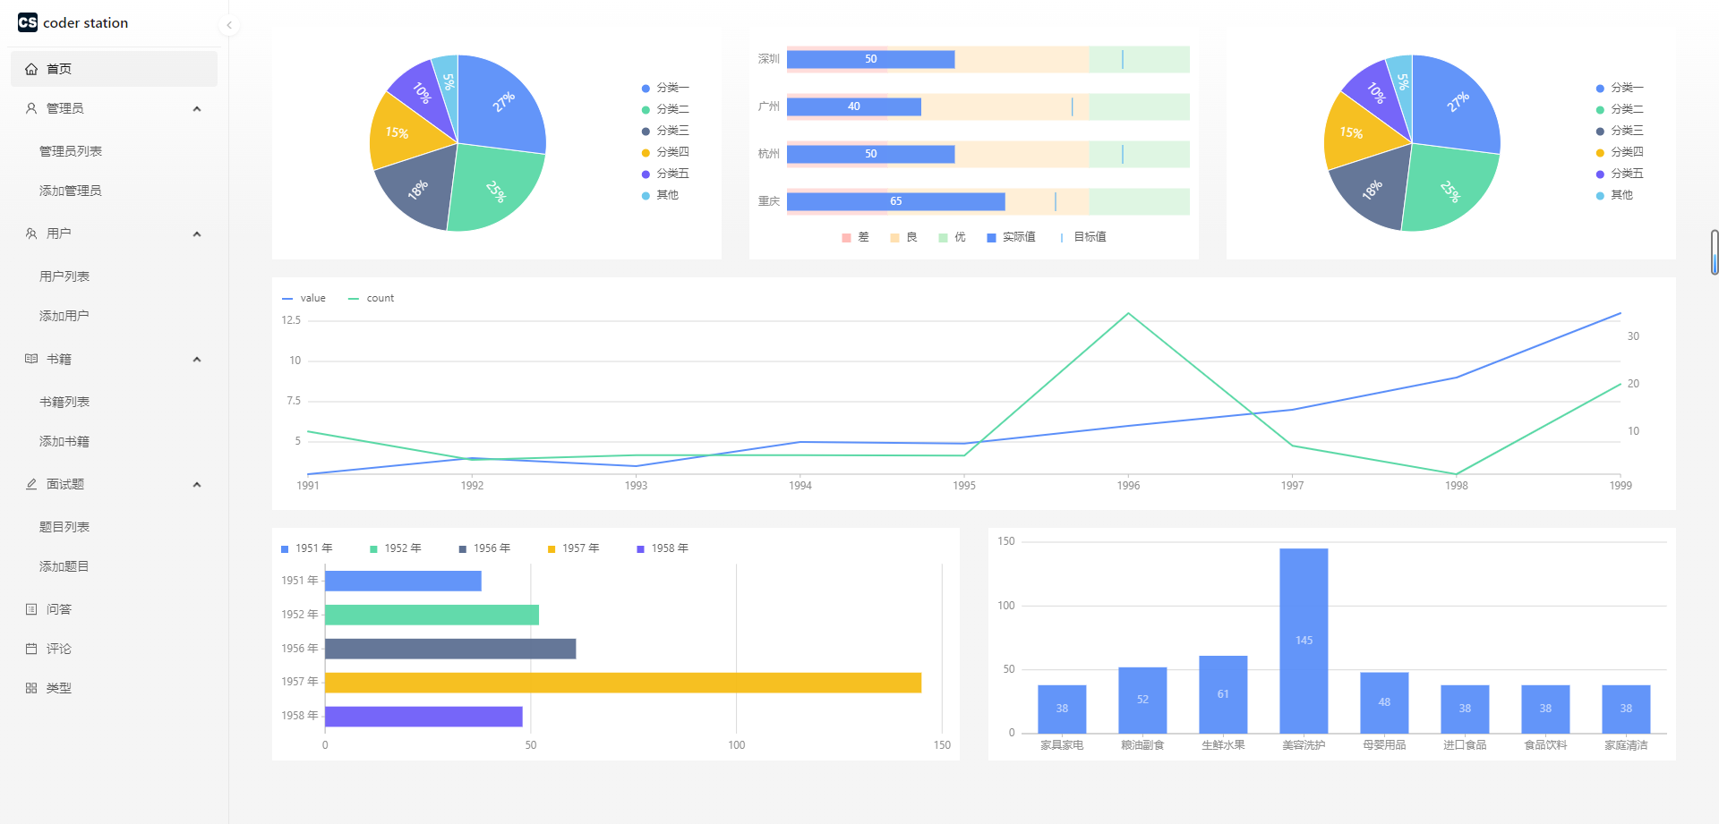
Task: Click the page's vertical scrollbar thumb
Action: [1715, 252]
